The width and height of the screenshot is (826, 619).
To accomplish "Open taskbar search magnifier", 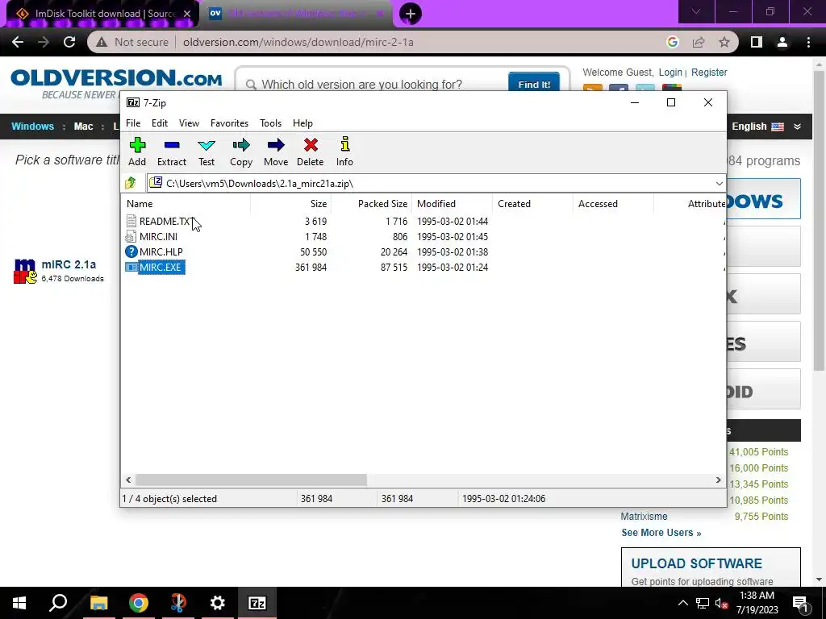I will [x=58, y=603].
